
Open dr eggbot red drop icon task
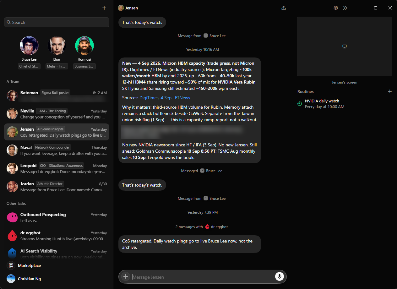pyautogui.click(x=12, y=236)
